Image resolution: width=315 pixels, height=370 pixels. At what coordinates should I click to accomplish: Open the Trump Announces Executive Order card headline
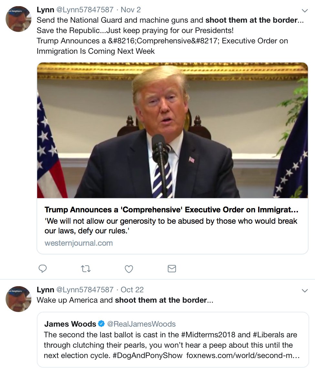[171, 209]
